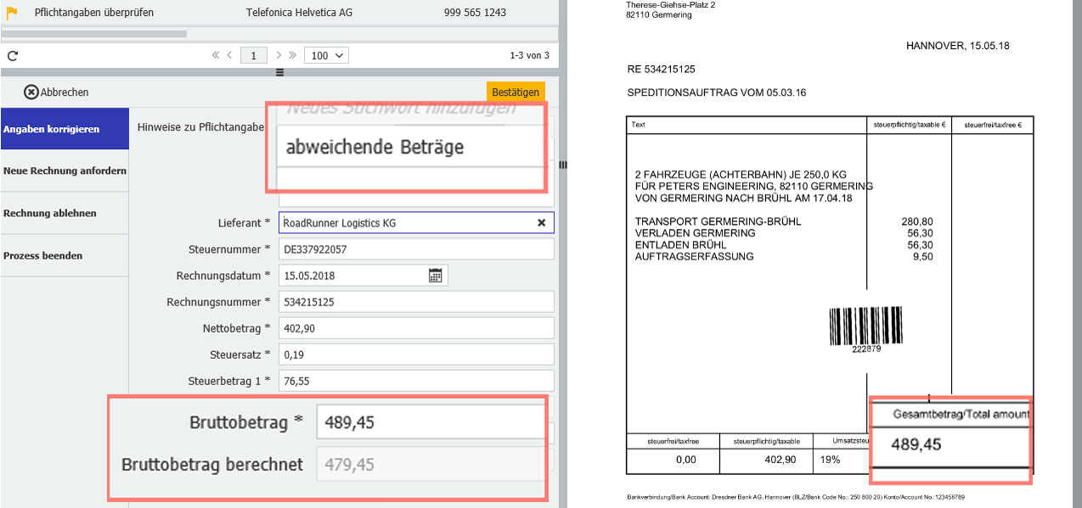The width and height of the screenshot is (1082, 508).
Task: Clear the Lieferant field with the X icon
Action: [x=541, y=223]
